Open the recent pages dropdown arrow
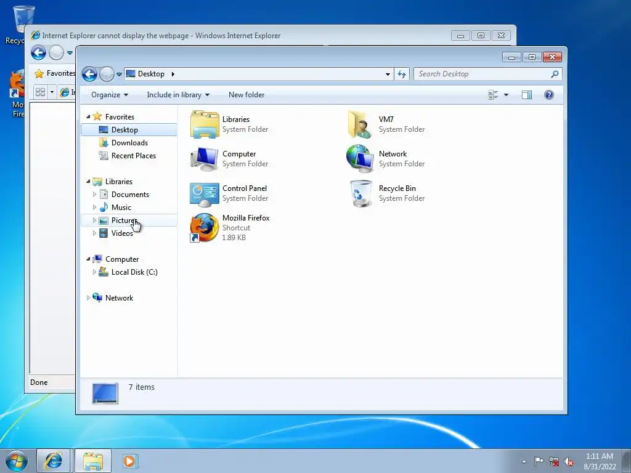This screenshot has width=631, height=473. pos(119,75)
